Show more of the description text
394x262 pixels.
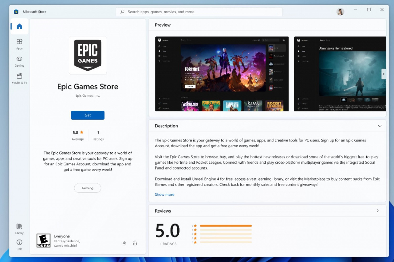164,194
